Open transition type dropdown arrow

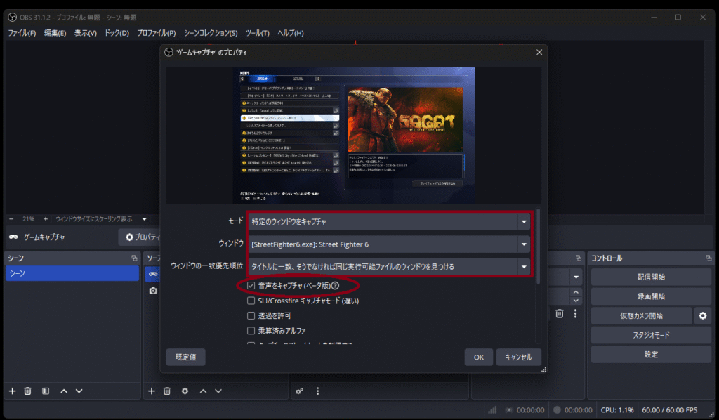pos(576,277)
